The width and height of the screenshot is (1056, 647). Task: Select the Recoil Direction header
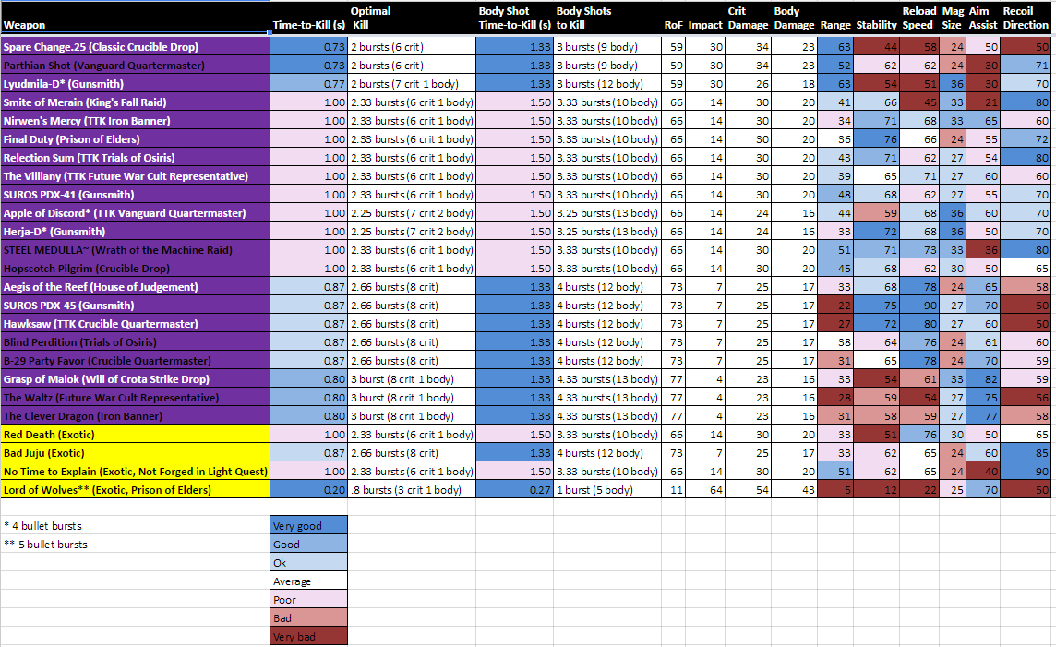(x=1025, y=18)
